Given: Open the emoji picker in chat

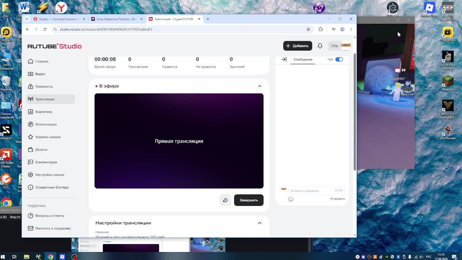Looking at the screenshot, I should point(291,199).
